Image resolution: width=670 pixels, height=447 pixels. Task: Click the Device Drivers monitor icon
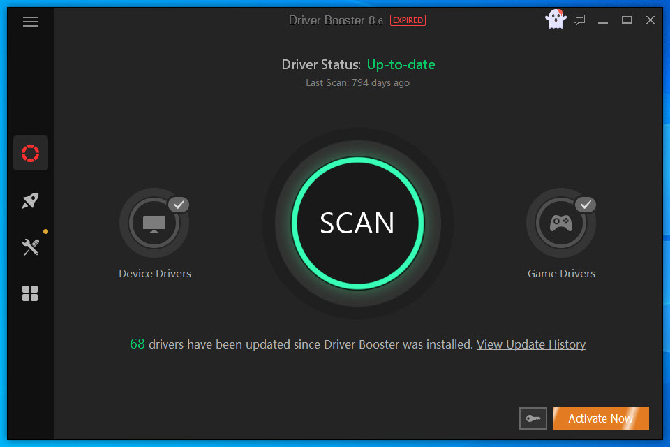(154, 223)
